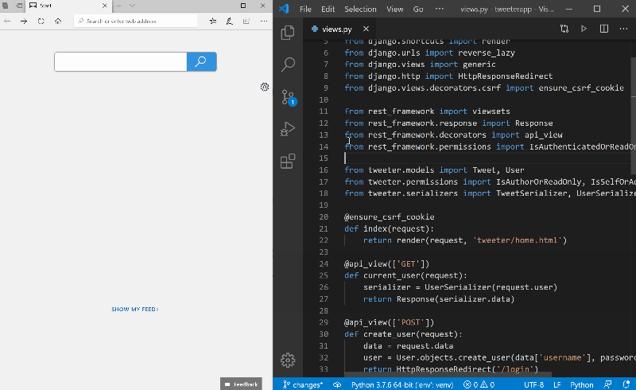Select the Python language mode
Viewport: 636px width, 390px height.
(582, 384)
